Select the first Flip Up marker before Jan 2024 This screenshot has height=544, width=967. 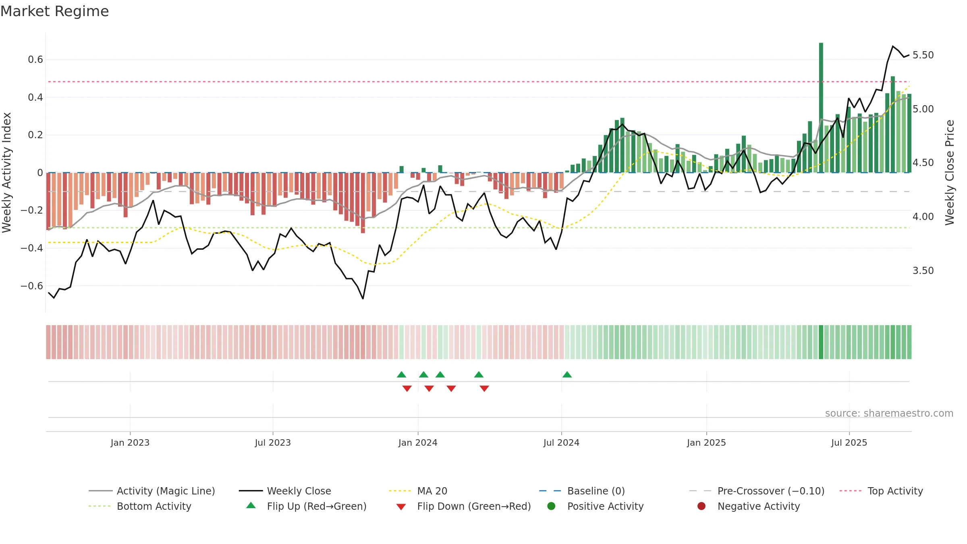[401, 375]
